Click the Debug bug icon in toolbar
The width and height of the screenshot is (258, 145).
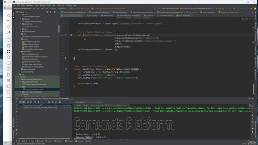click(220, 8)
